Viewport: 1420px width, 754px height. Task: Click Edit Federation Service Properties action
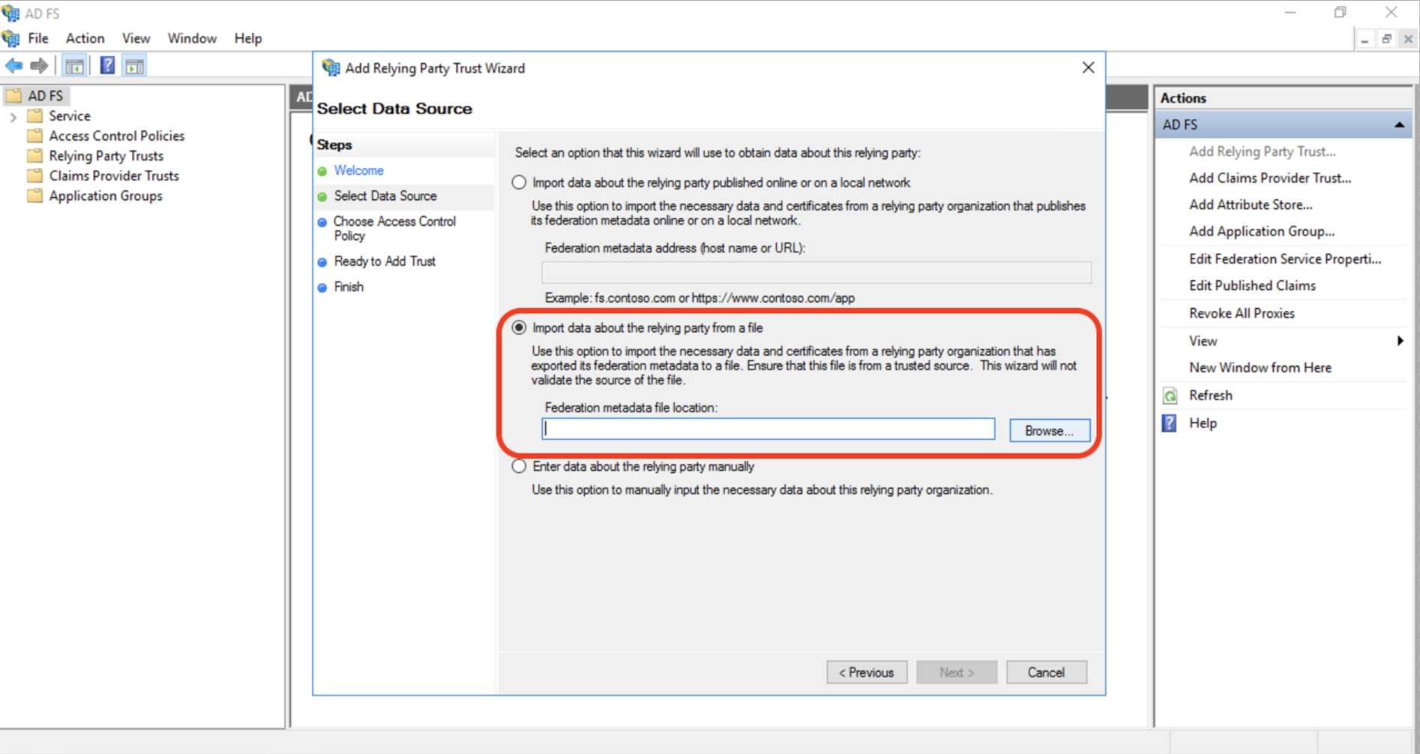1285,259
